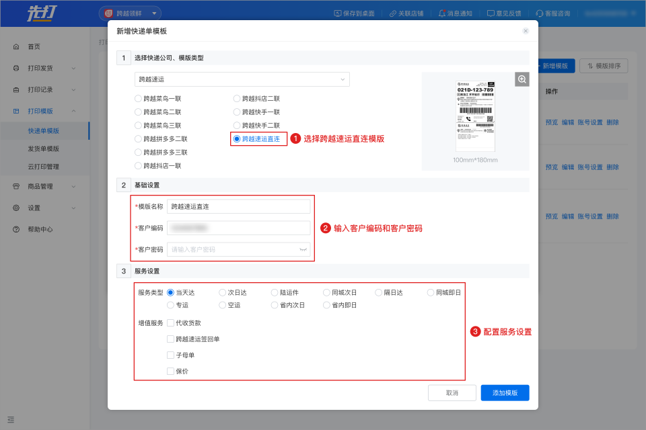Open the 跨越领鲜 store selector dropdown

click(130, 13)
